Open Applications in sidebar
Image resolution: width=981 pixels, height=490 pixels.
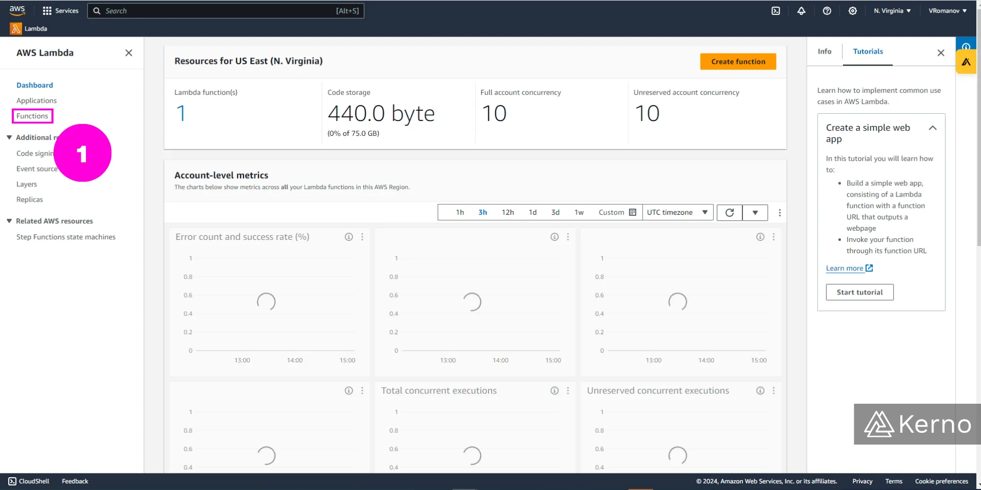36,101
